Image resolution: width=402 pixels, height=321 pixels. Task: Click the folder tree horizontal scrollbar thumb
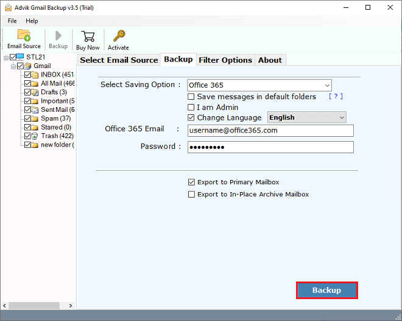[34, 306]
